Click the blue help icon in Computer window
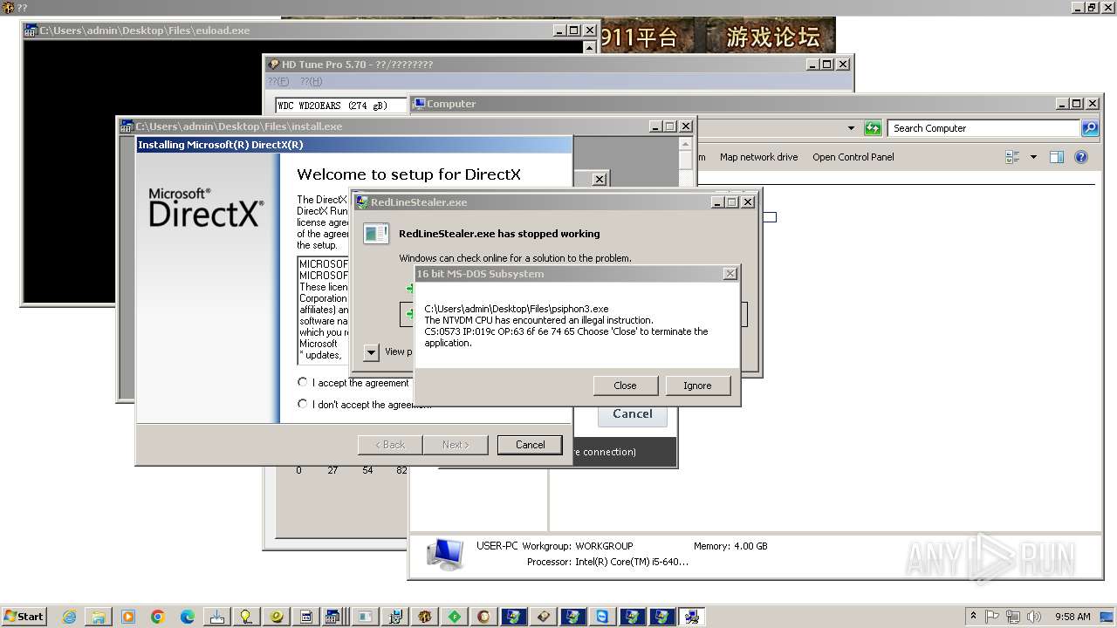 click(1081, 157)
